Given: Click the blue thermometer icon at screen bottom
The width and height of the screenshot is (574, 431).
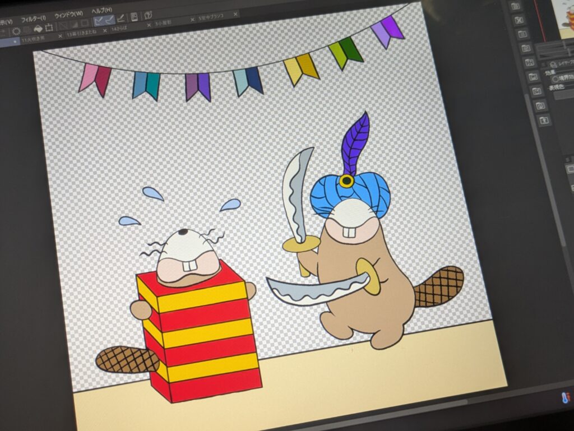Looking at the screenshot, I should 566,397.
